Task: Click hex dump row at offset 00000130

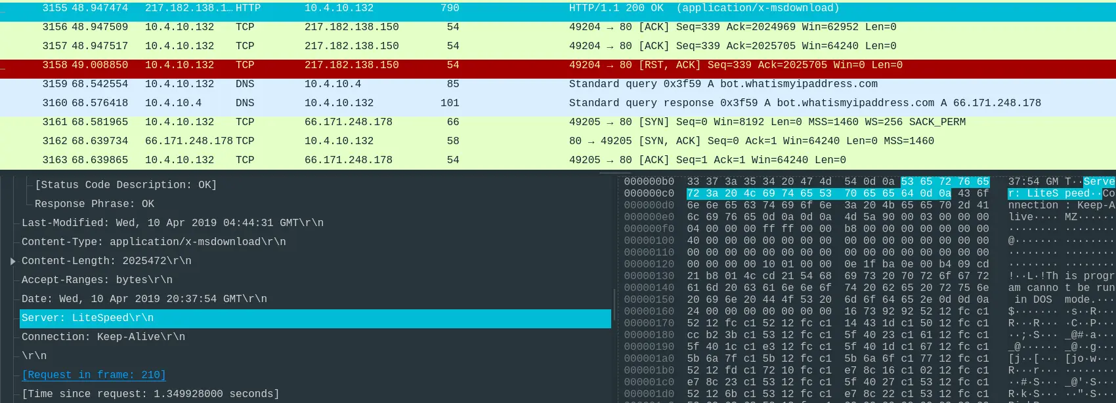Action: [838, 276]
